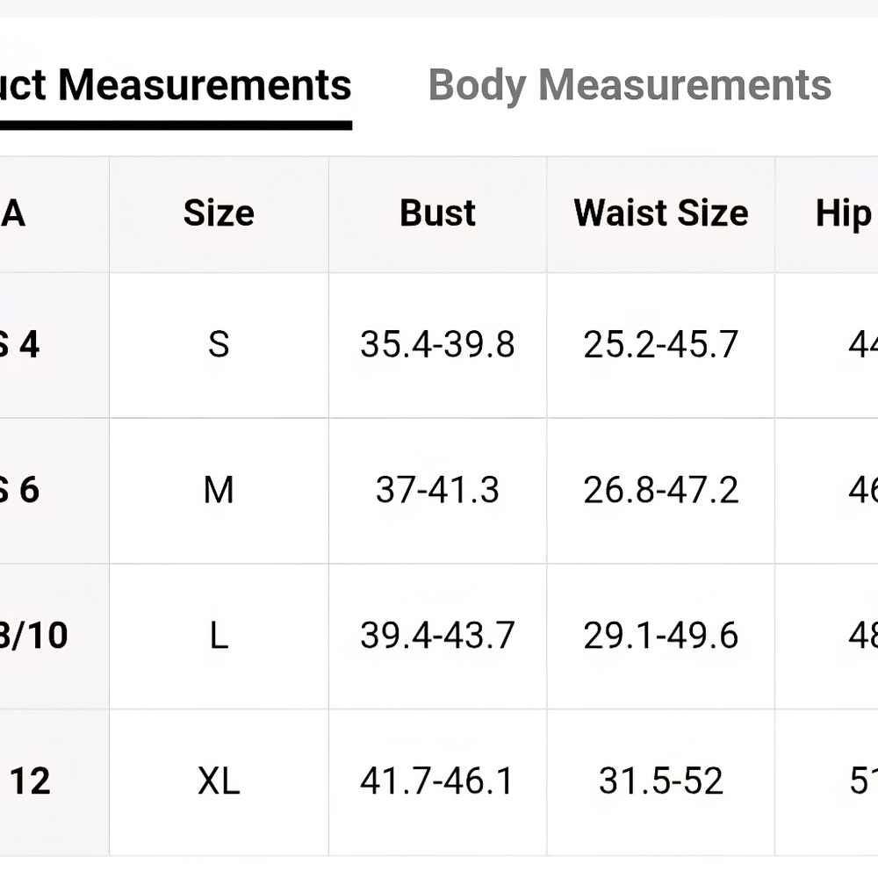Click the bust value 35.4-39.8
Viewport: 878px width, 878px height.
point(437,344)
